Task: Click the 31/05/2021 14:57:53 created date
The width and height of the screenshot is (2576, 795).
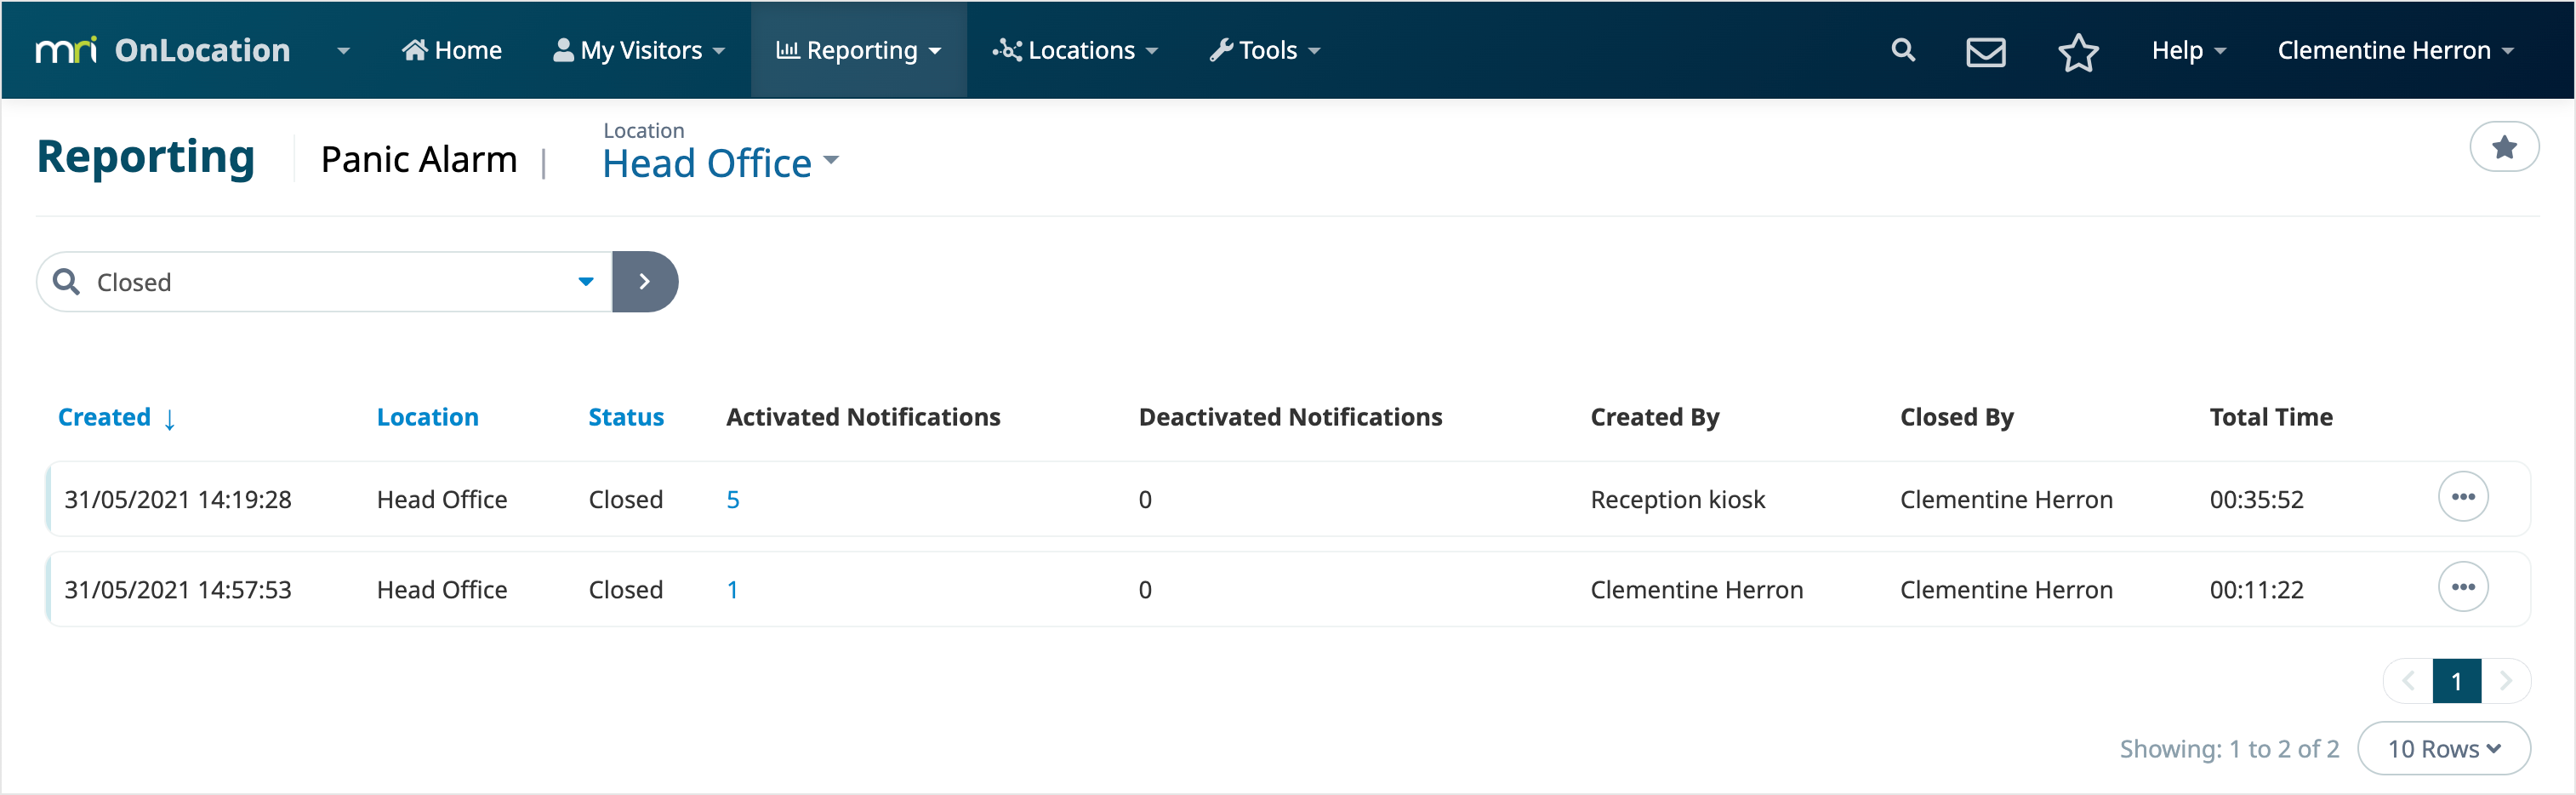Action: (178, 589)
